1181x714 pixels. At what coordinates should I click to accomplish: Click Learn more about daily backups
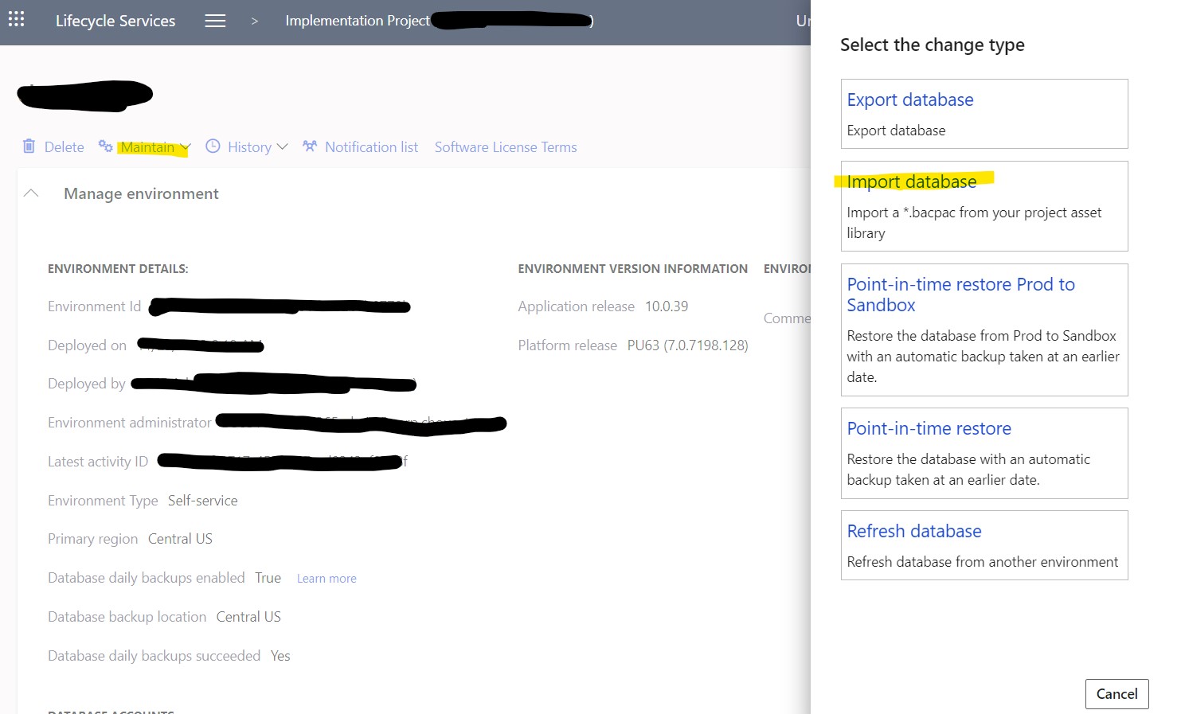pyautogui.click(x=327, y=579)
